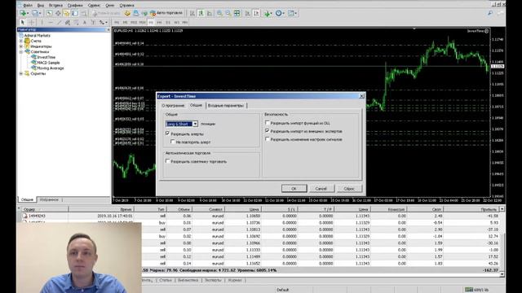522x293 pixels.
Task: Toggle the Data Window icon
Action: coord(58,13)
